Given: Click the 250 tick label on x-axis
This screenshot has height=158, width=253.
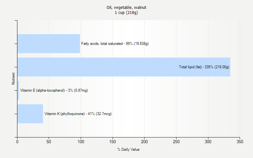Looking at the screenshot, I should click(x=176, y=142).
